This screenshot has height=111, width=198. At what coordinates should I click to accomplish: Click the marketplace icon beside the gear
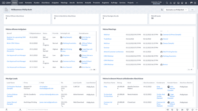pyautogui.click(x=182, y=3)
